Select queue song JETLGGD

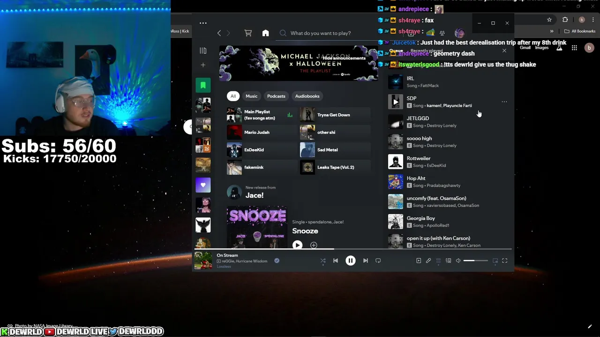coord(449,122)
